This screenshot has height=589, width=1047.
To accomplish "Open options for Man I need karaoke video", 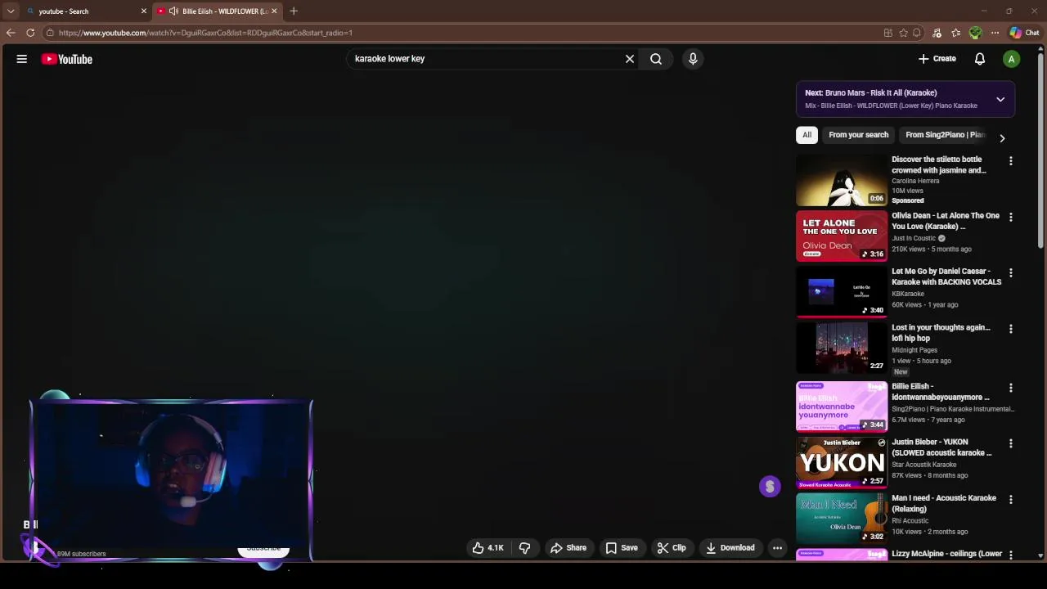I will [1011, 499].
